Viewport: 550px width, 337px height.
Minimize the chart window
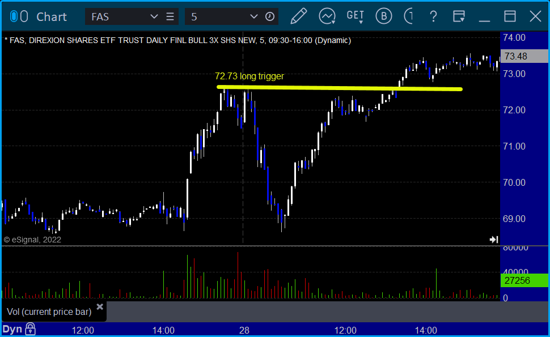click(484, 21)
